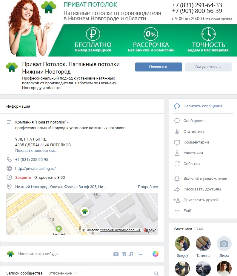This screenshot has height=276, width=237.
Task: Click the share arrow icon
Action: point(177,189)
